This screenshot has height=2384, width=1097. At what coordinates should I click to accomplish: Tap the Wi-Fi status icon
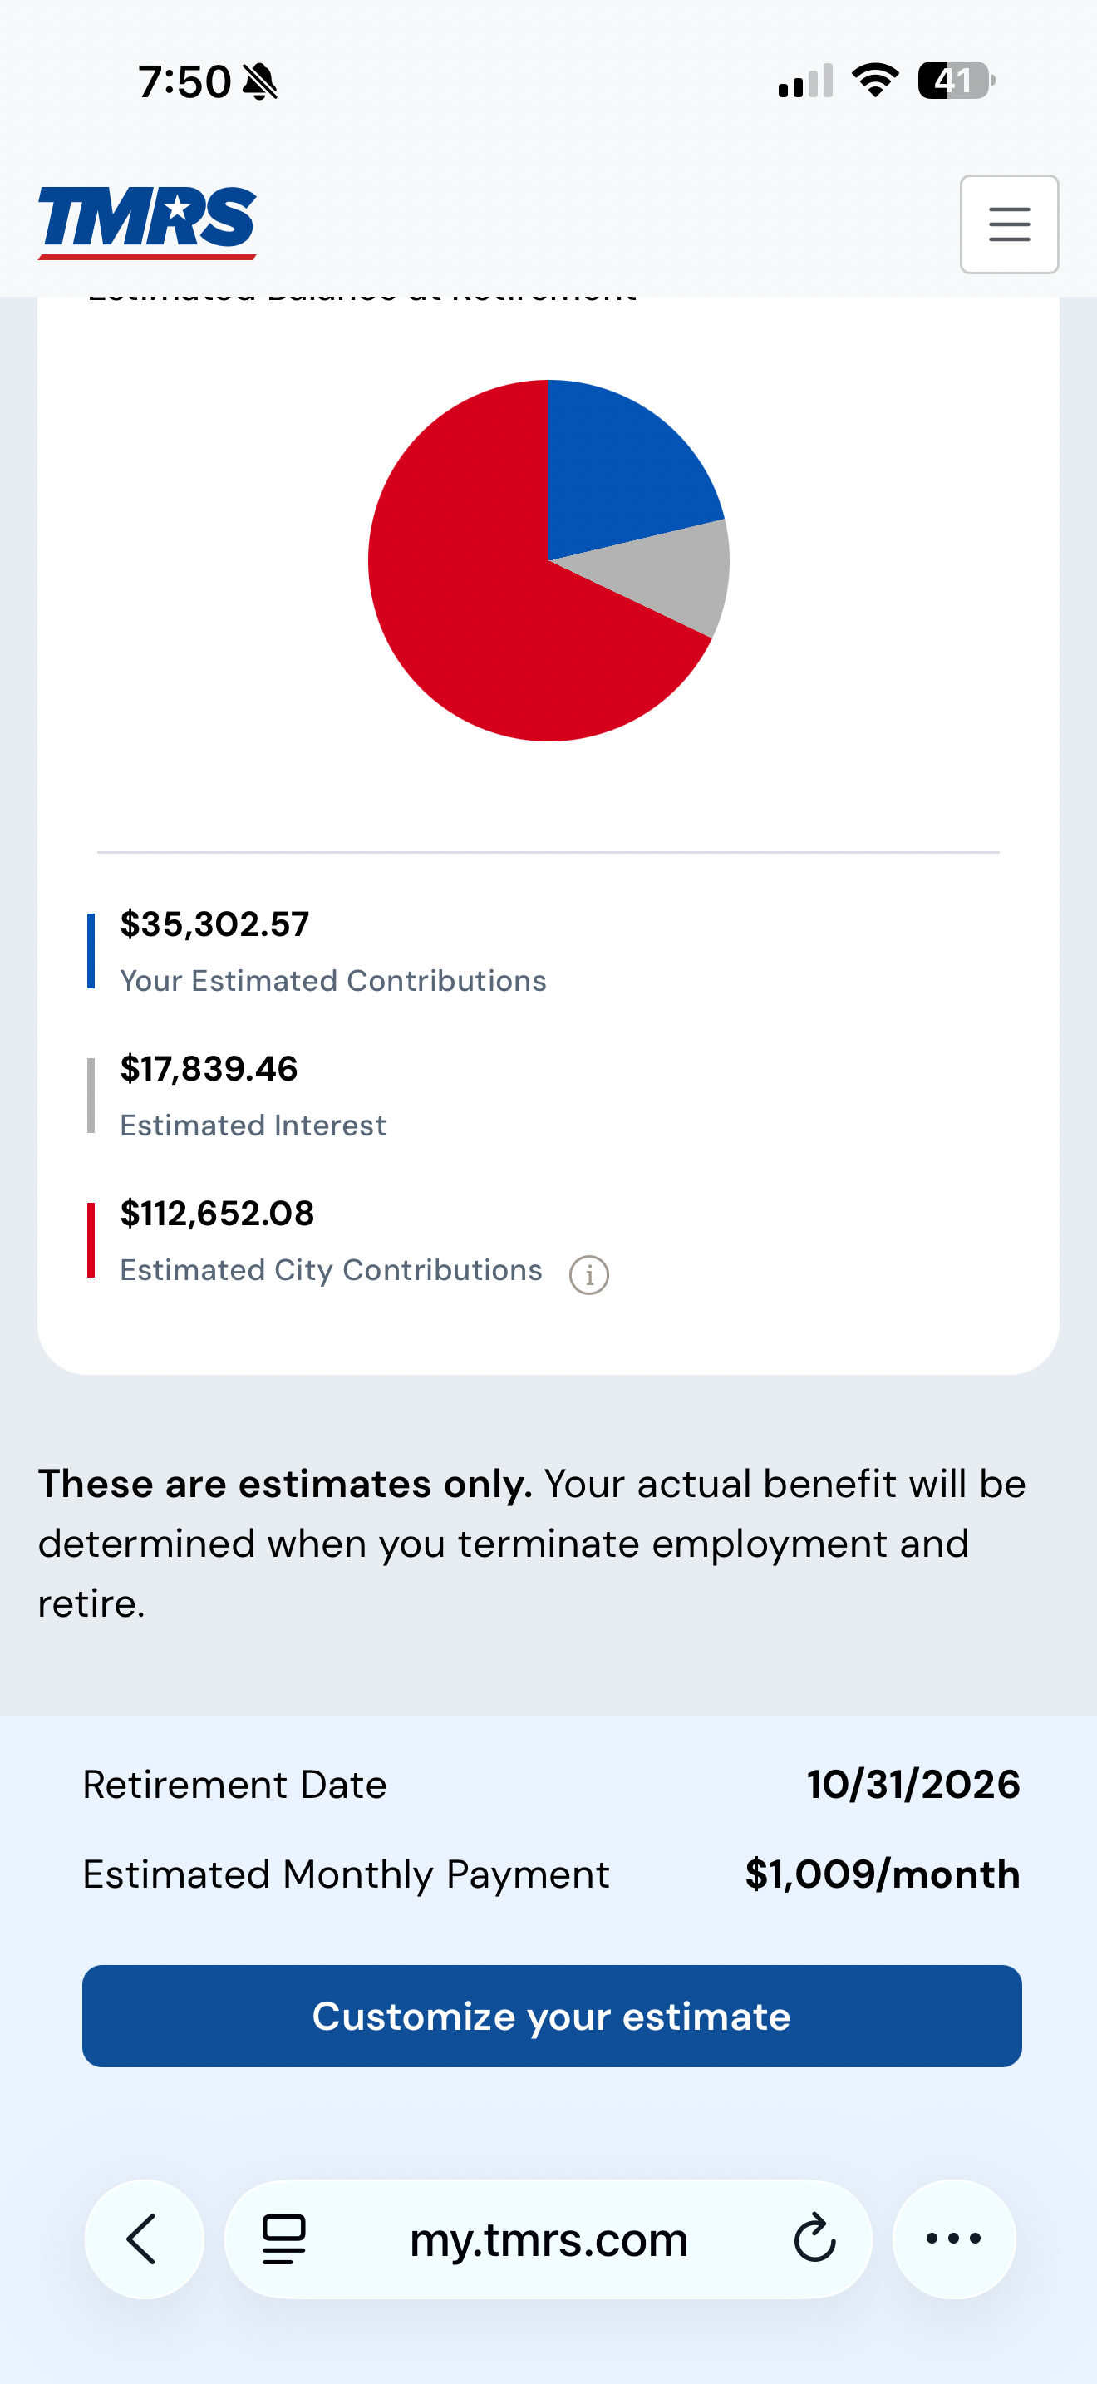click(x=875, y=81)
